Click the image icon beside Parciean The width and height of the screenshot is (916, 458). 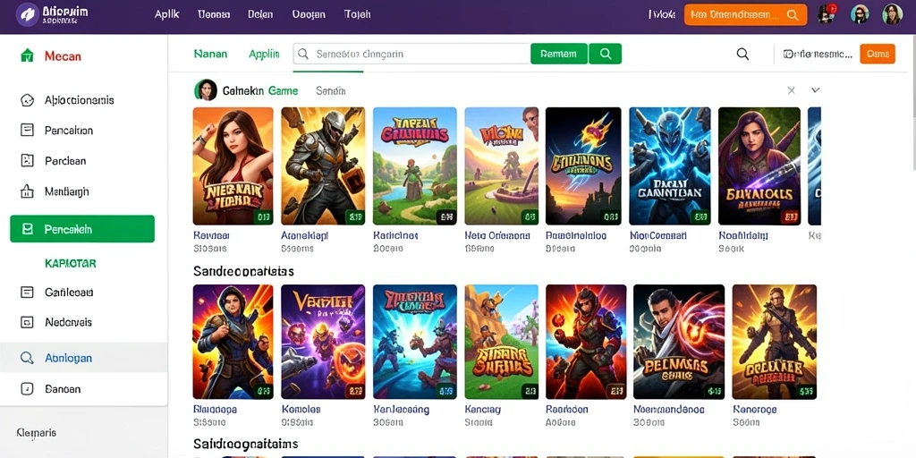[x=27, y=161]
